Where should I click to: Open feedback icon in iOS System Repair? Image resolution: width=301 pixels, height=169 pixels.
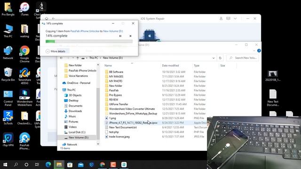pos(228,19)
